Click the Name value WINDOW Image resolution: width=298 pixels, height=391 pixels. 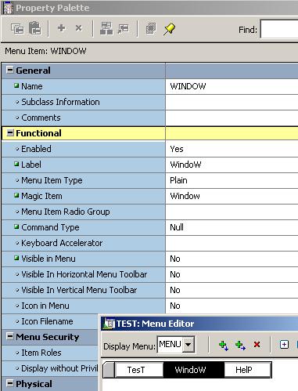click(x=188, y=86)
